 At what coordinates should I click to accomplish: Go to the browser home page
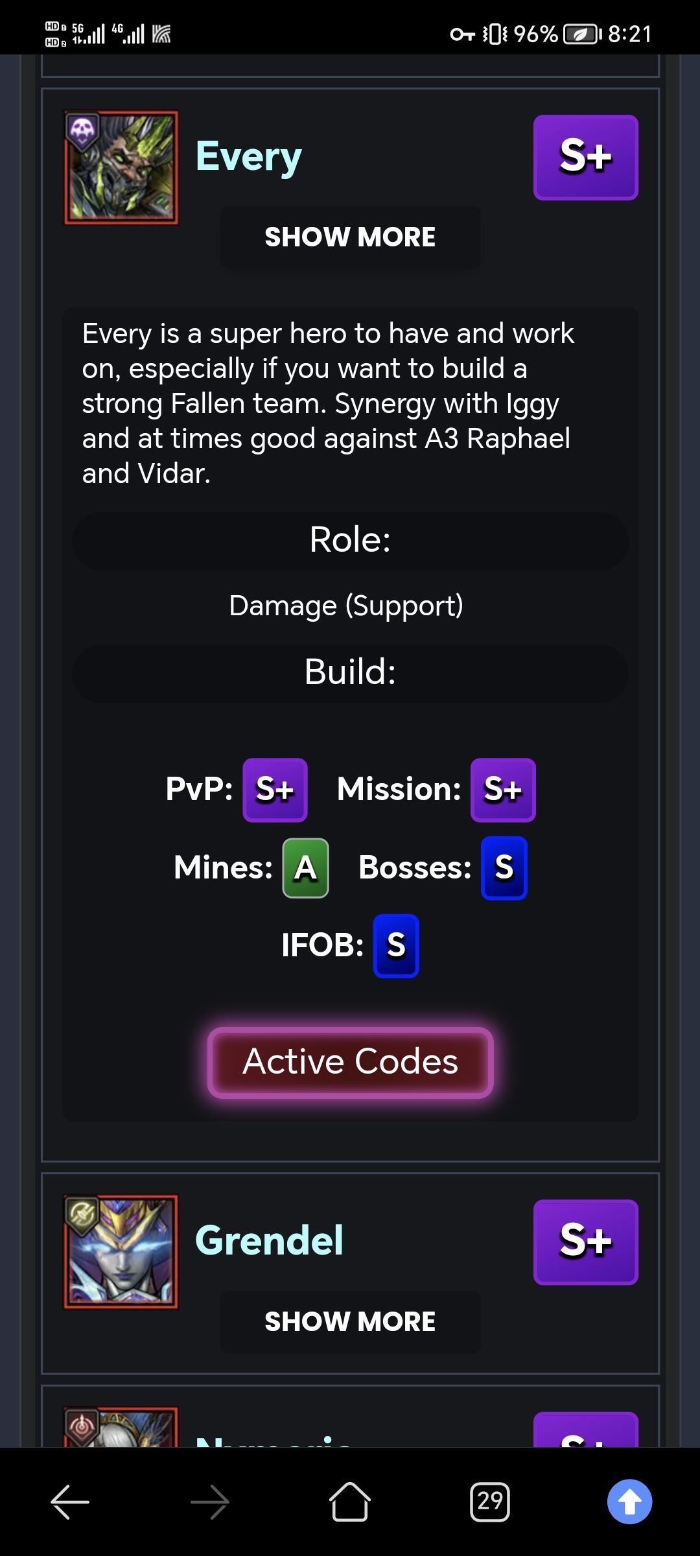(x=350, y=1502)
